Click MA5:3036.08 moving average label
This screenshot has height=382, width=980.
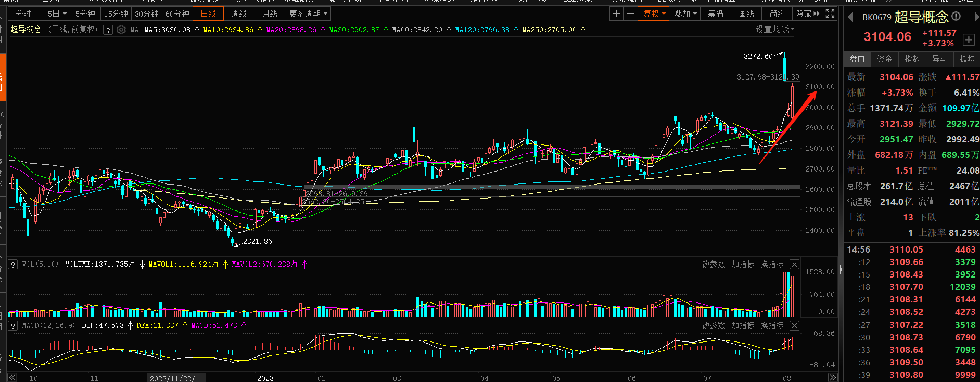tap(168, 30)
